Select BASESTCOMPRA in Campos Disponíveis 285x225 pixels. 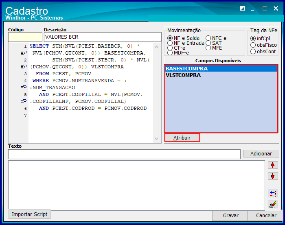221,68
